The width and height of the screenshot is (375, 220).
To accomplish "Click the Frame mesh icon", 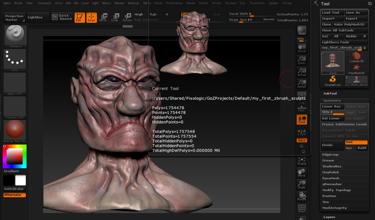I will (x=302, y=161).
